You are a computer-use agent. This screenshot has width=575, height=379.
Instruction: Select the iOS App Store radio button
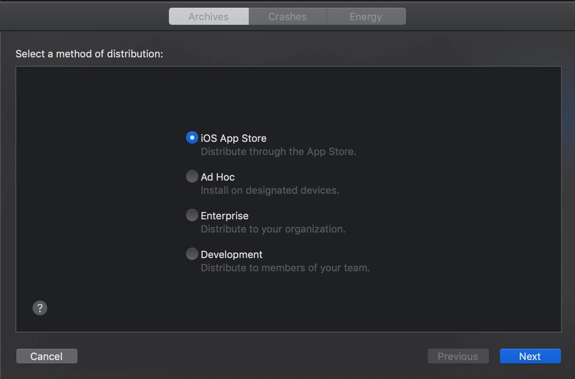pos(192,138)
